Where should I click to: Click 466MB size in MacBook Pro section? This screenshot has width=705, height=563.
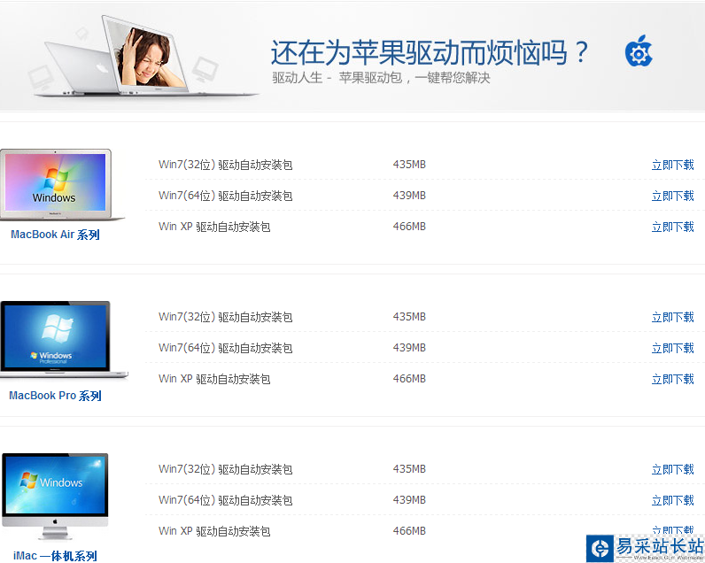click(x=409, y=379)
